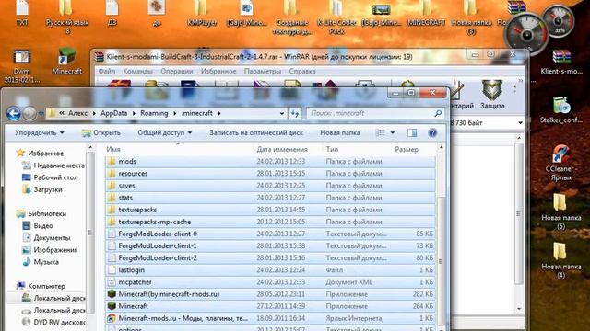Screen dimensions: 590x331
Task: Select Minecraft(by minecraft-mods.ru) application
Action: [x=270, y=294]
